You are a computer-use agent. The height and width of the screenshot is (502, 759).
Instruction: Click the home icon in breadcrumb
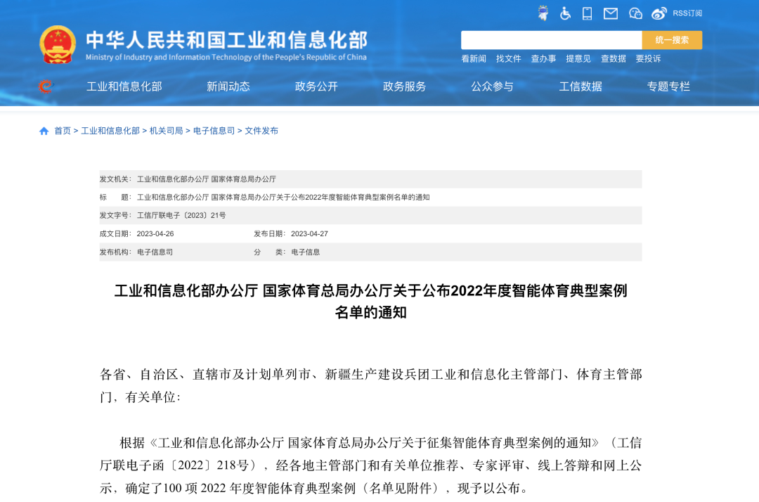[x=44, y=131]
